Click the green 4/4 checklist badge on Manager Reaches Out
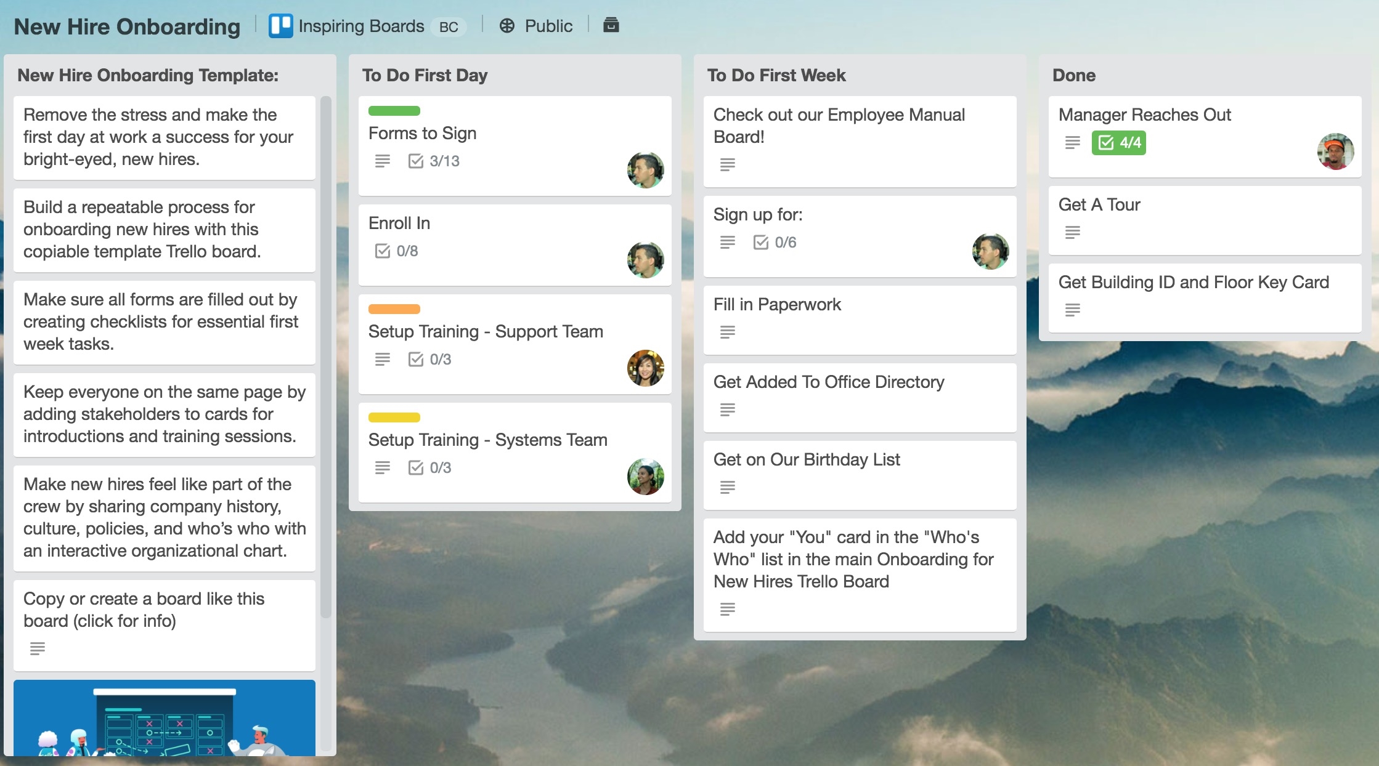The height and width of the screenshot is (766, 1379). click(1120, 142)
